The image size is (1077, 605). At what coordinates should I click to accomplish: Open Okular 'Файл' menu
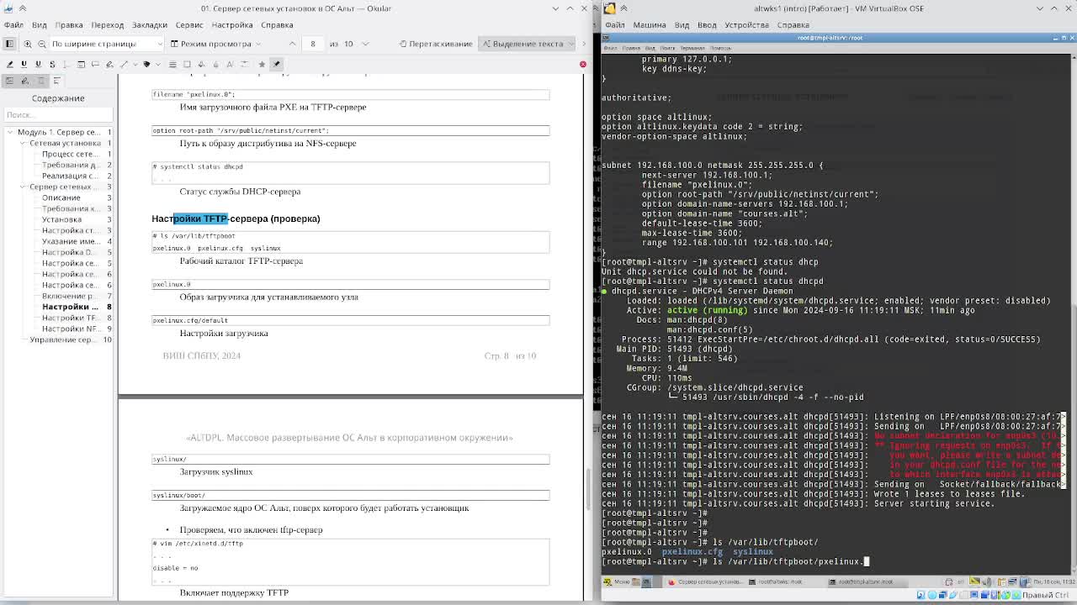coord(13,25)
